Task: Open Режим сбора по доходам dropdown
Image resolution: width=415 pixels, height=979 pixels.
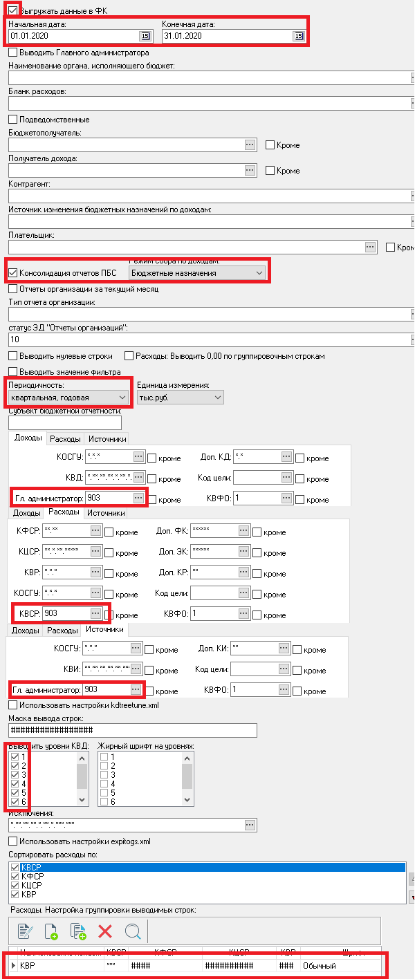Action: point(197,273)
